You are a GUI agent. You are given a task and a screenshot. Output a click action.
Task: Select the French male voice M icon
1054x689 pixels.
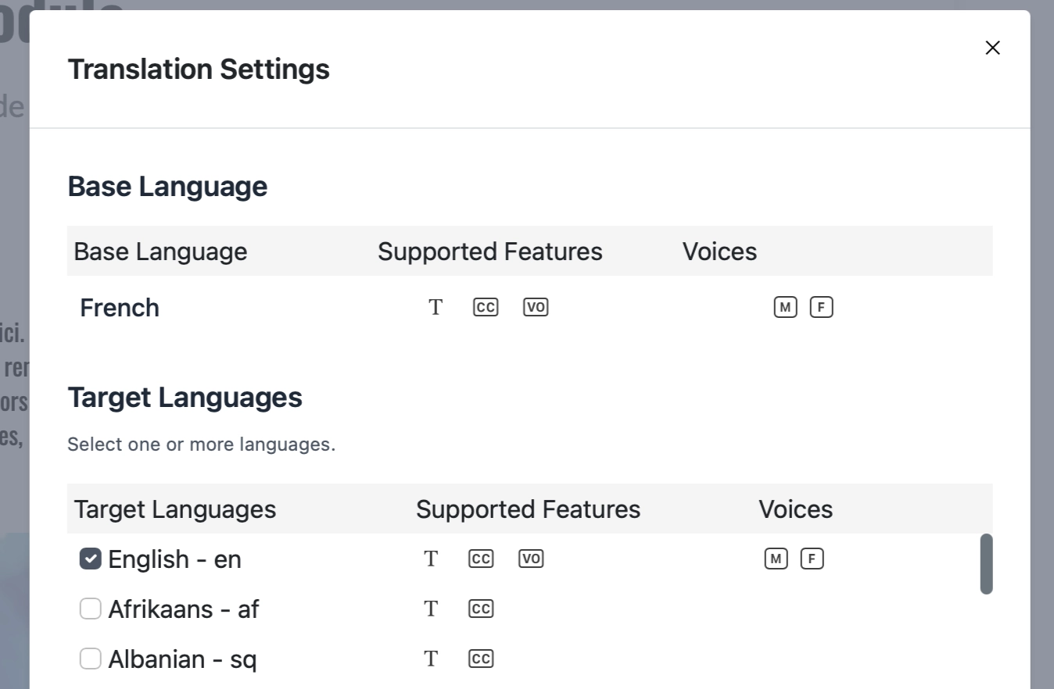(785, 307)
